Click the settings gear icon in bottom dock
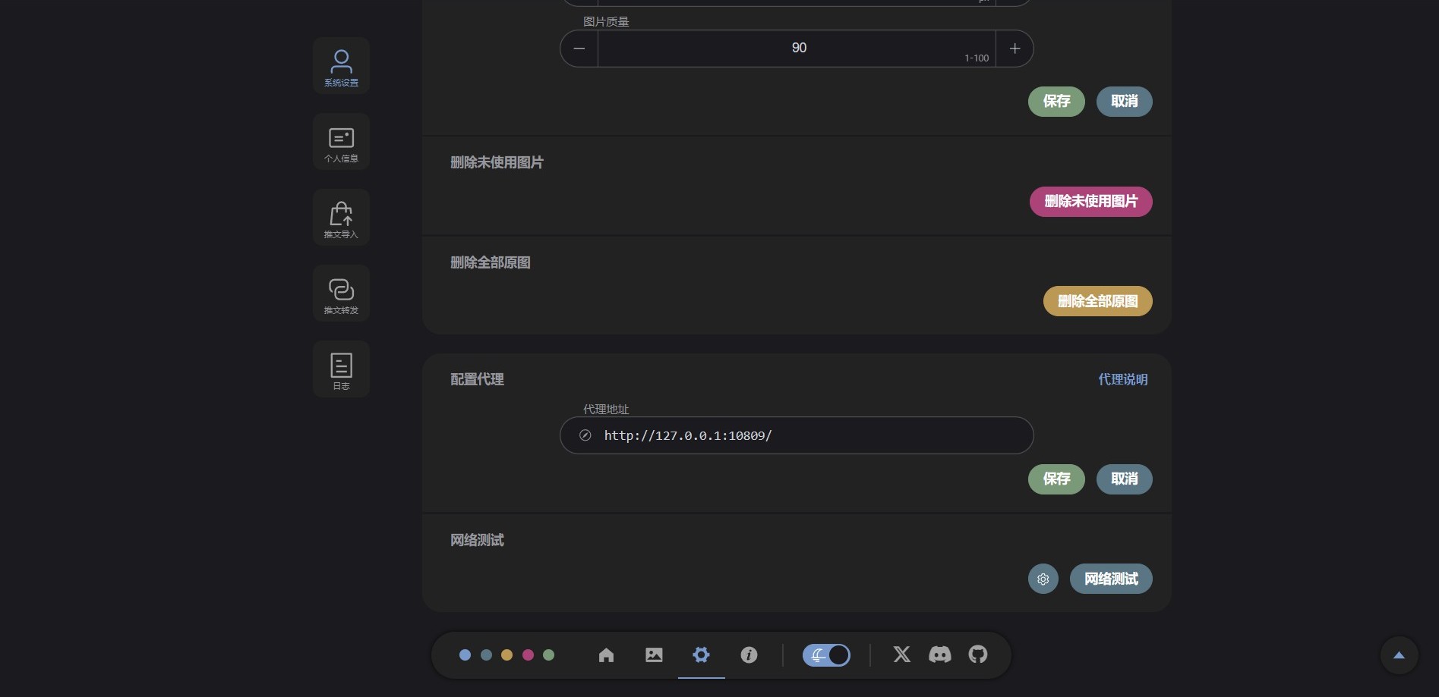Screen dimensions: 1439x697 [x=701, y=655]
